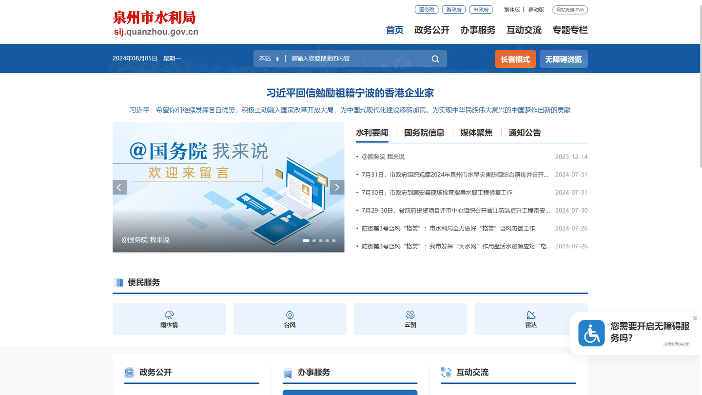Open the 7月29-30日 省政府投资项目 news item
This screenshot has width=702, height=395.
point(456,211)
